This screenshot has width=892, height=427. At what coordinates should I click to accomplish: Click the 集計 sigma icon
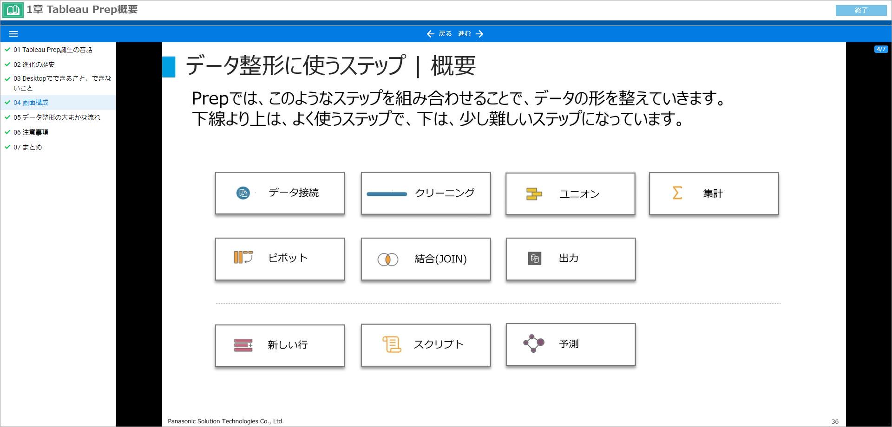tap(676, 193)
